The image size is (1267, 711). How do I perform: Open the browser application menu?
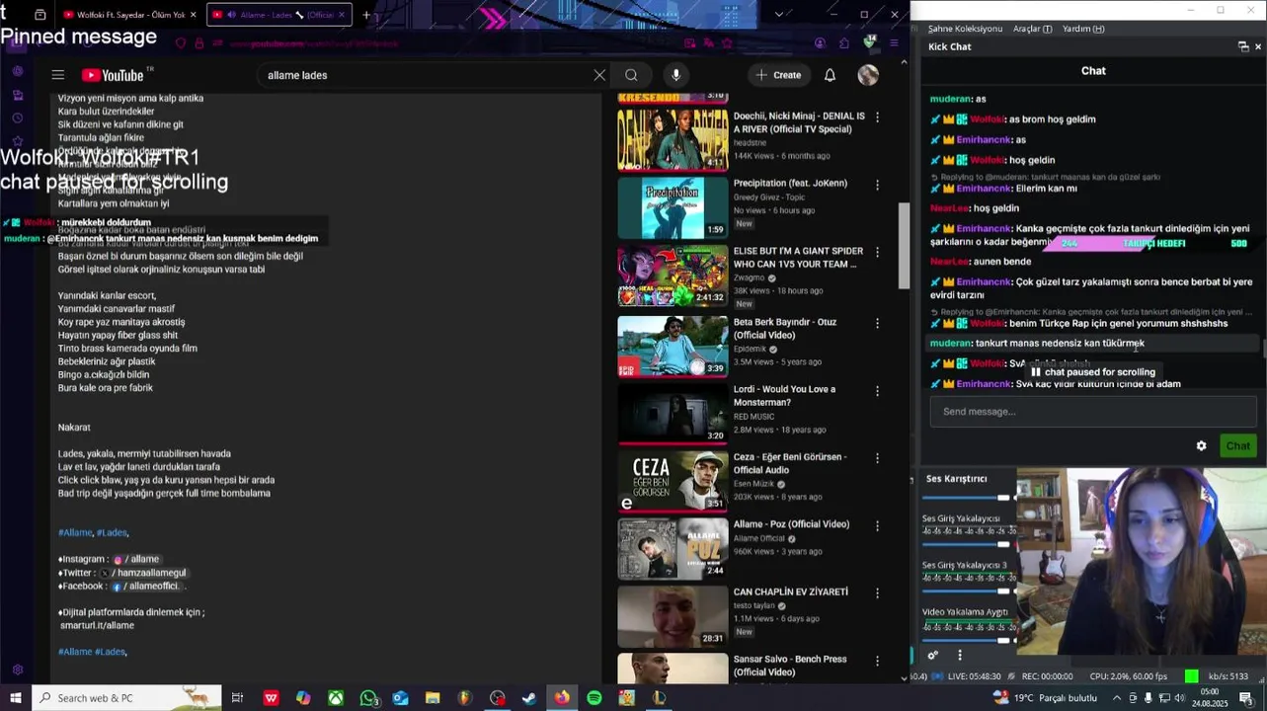[x=894, y=43]
